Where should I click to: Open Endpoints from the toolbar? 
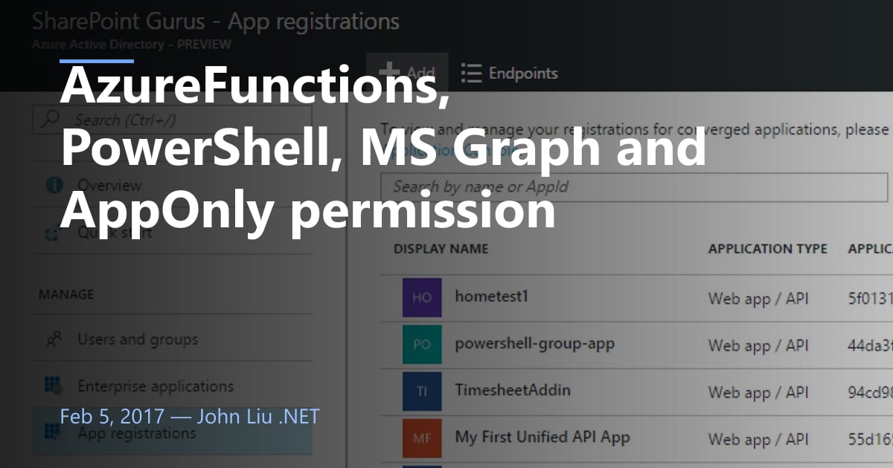[x=509, y=73]
